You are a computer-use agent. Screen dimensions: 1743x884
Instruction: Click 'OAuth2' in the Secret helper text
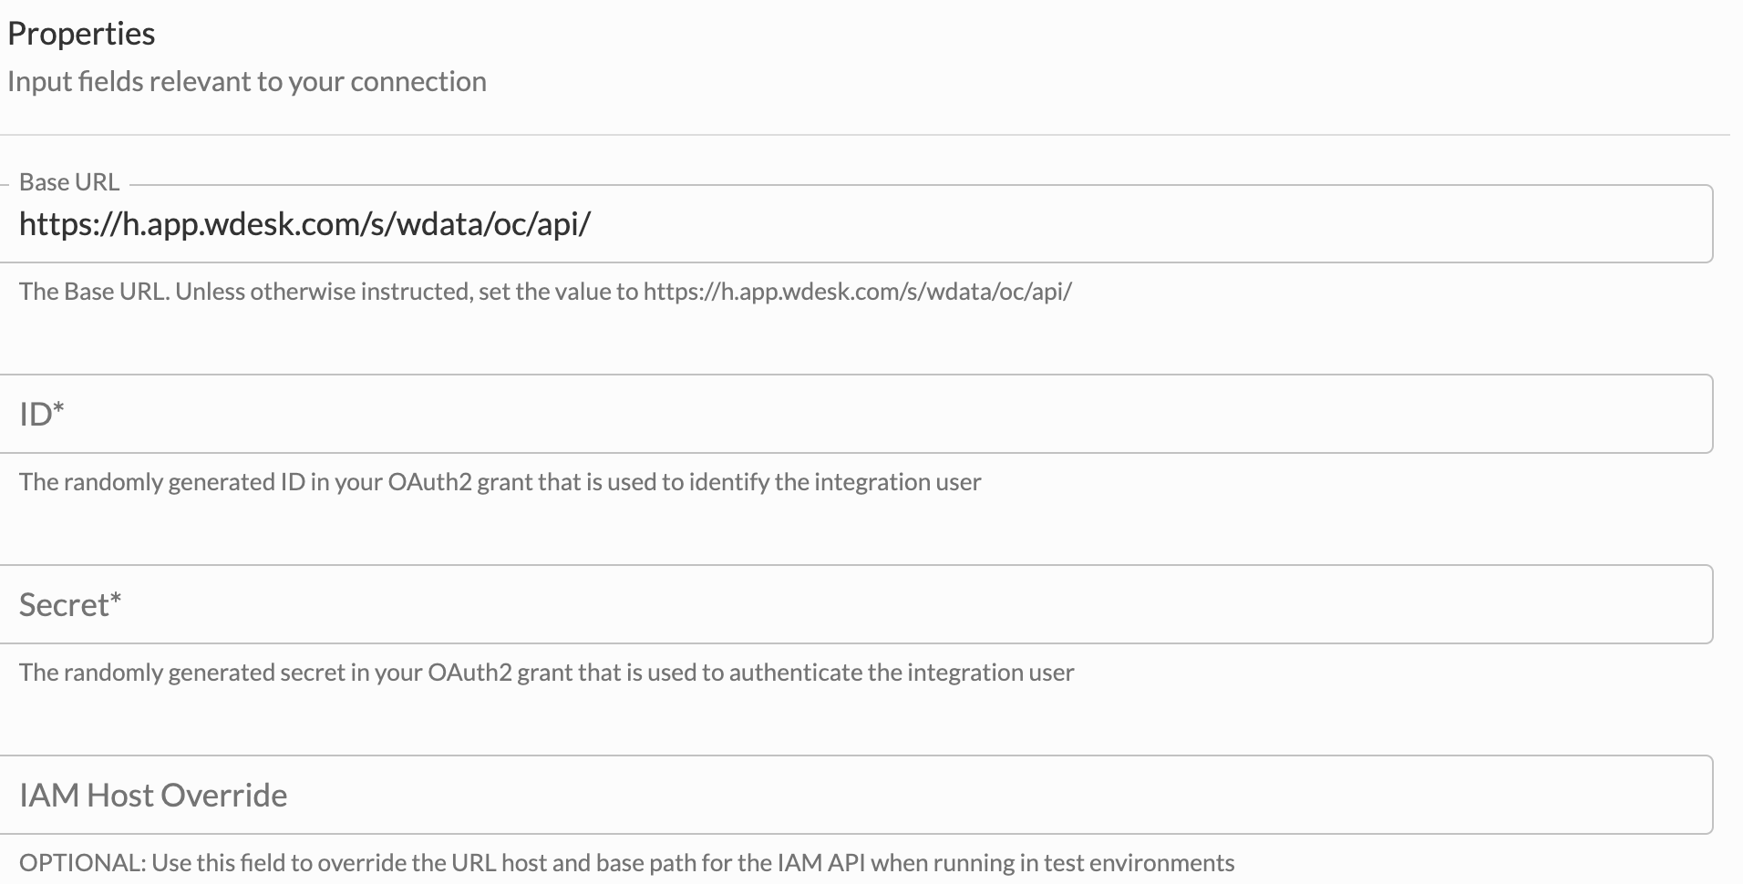469,673
